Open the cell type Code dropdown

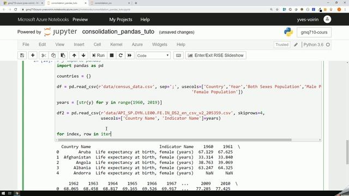pyautogui.click(x=153, y=56)
